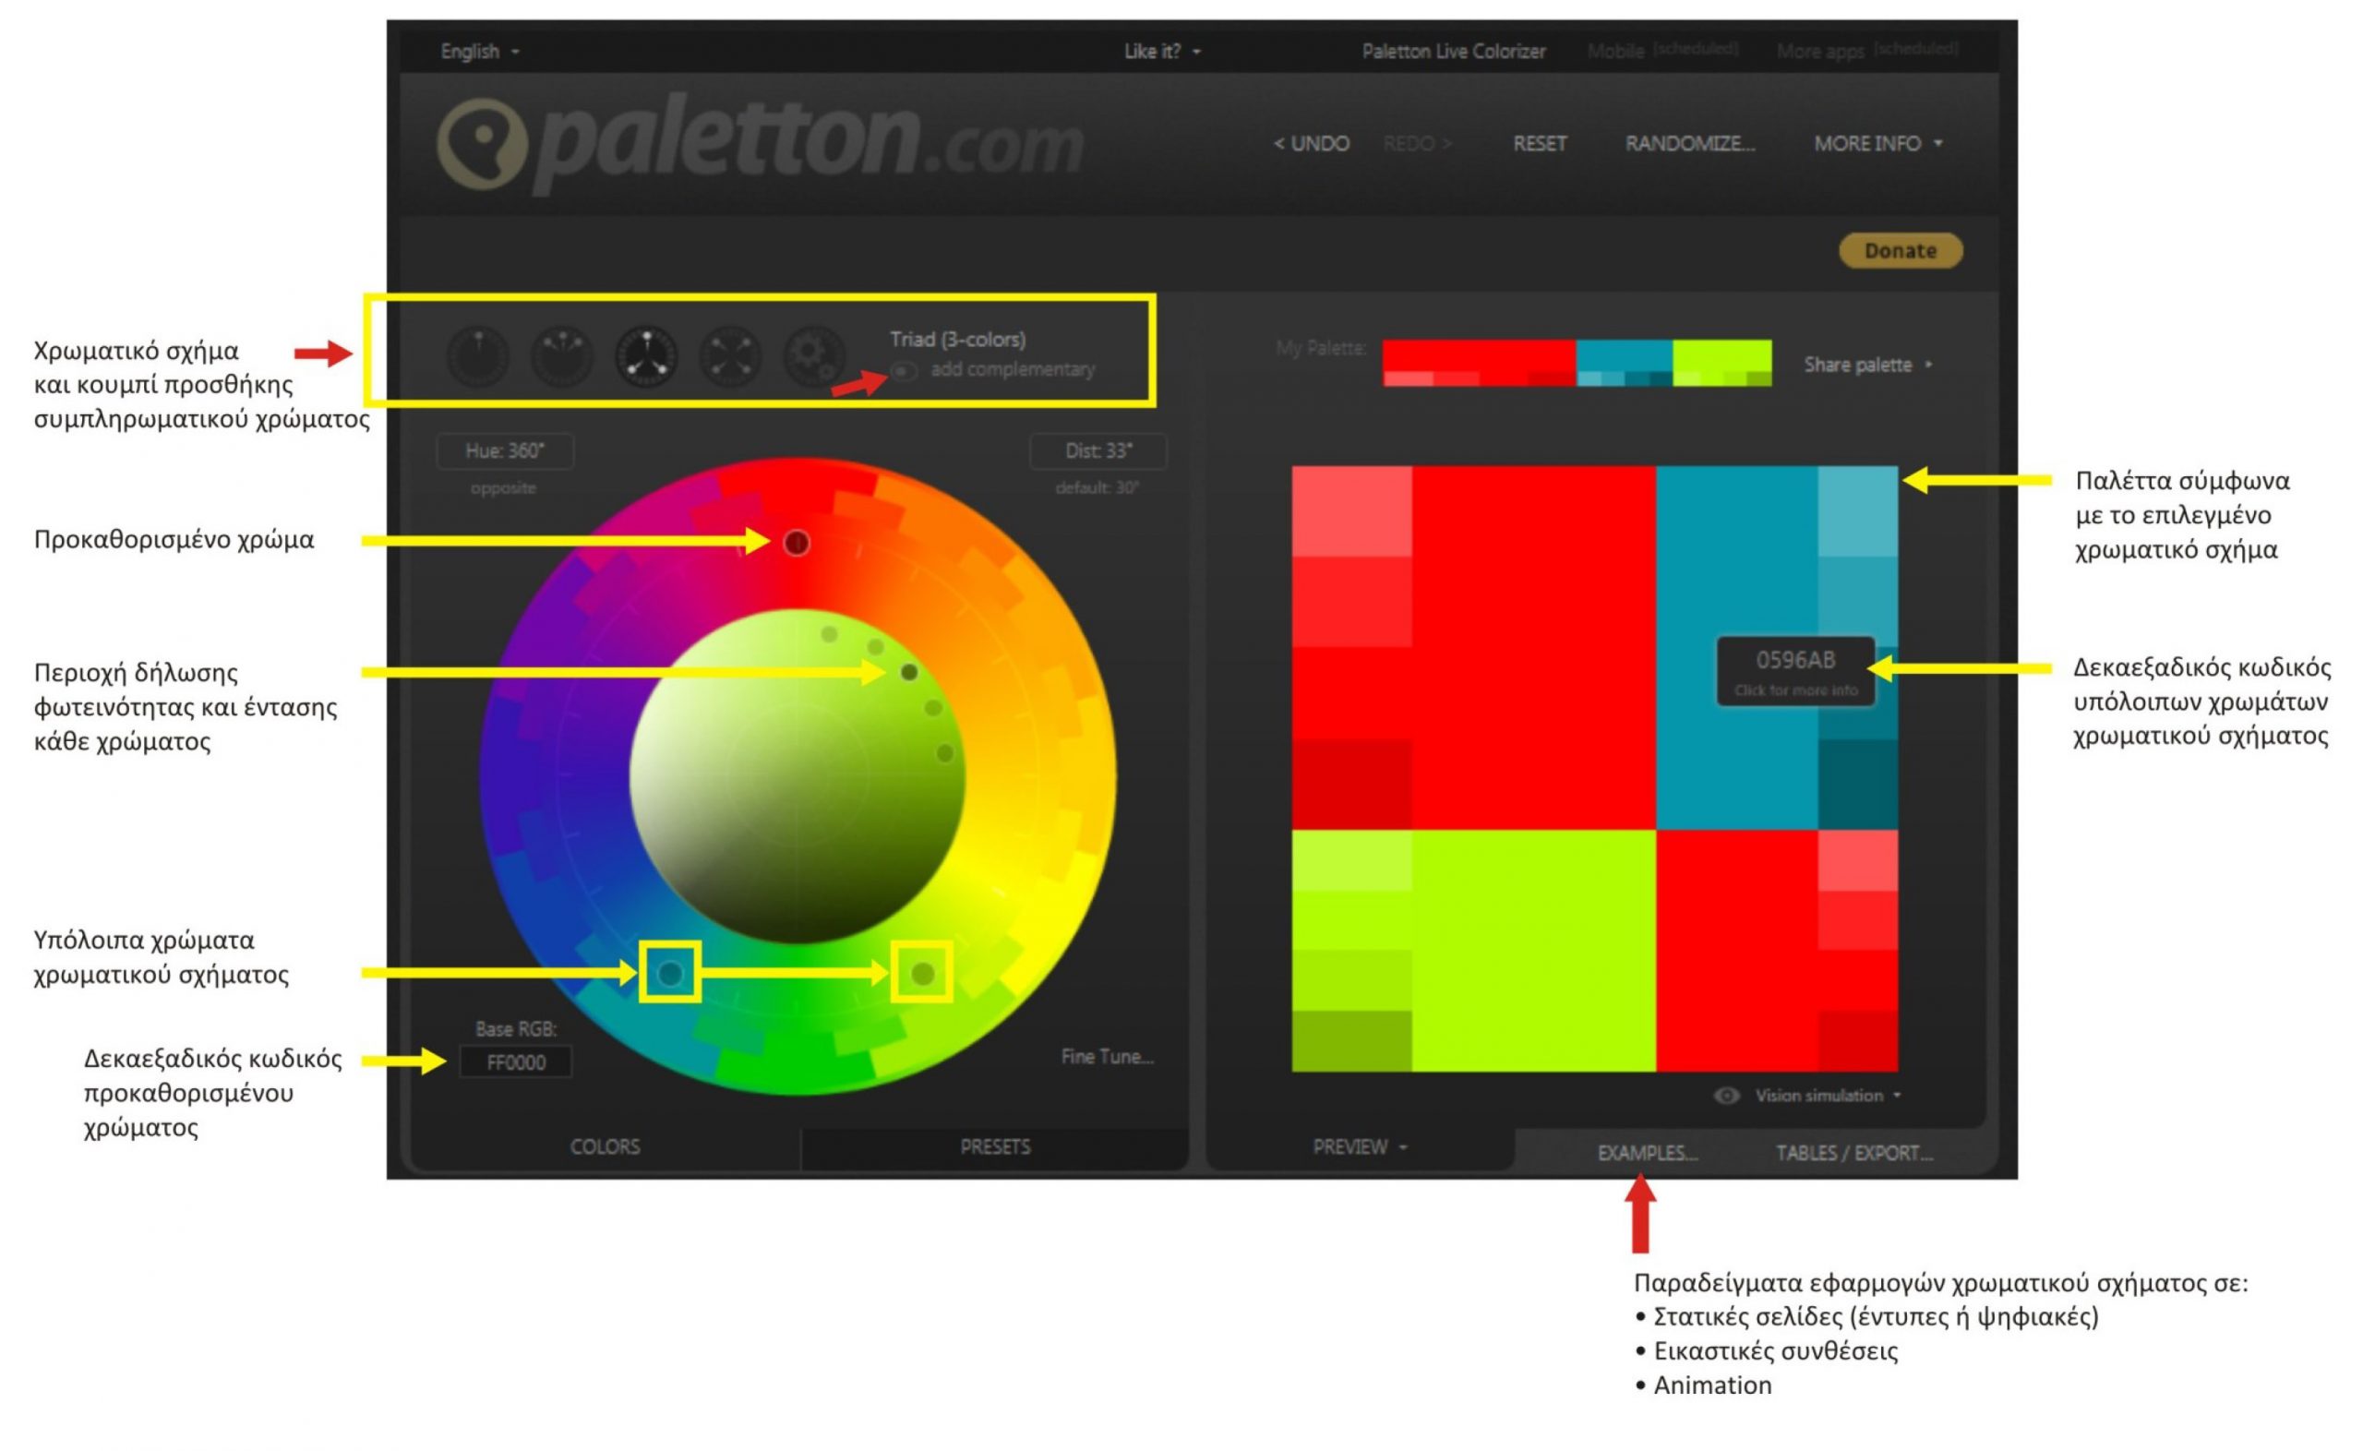Click the green secondary color dot
2363x1451 pixels.
pos(922,974)
